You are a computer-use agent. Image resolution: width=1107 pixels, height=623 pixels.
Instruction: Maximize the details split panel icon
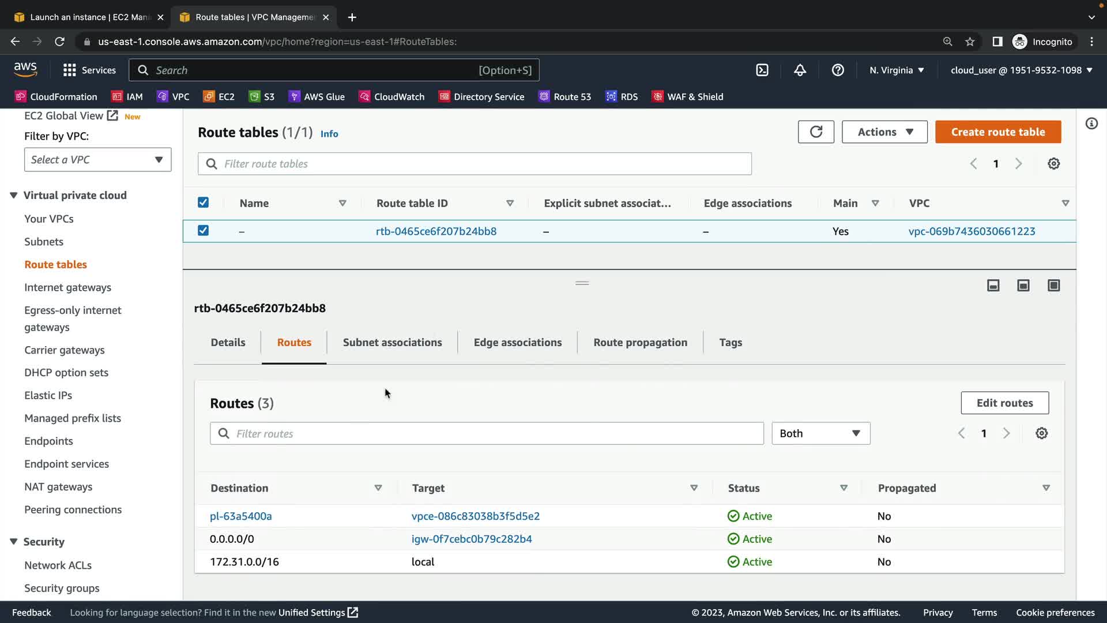[x=1053, y=286]
